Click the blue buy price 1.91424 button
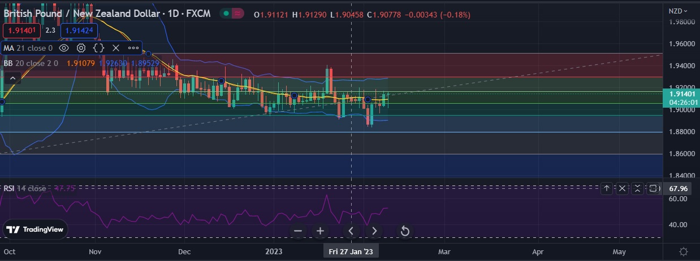Viewport: 700px width, 261px height. tap(79, 30)
